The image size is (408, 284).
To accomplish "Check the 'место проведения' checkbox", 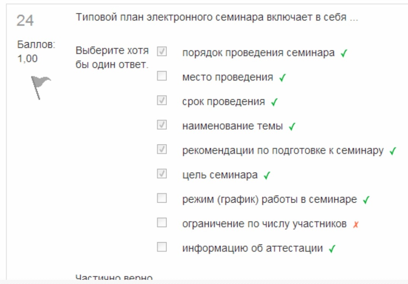I will click(x=162, y=76).
